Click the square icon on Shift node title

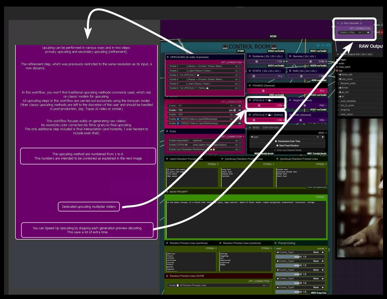tap(290, 71)
